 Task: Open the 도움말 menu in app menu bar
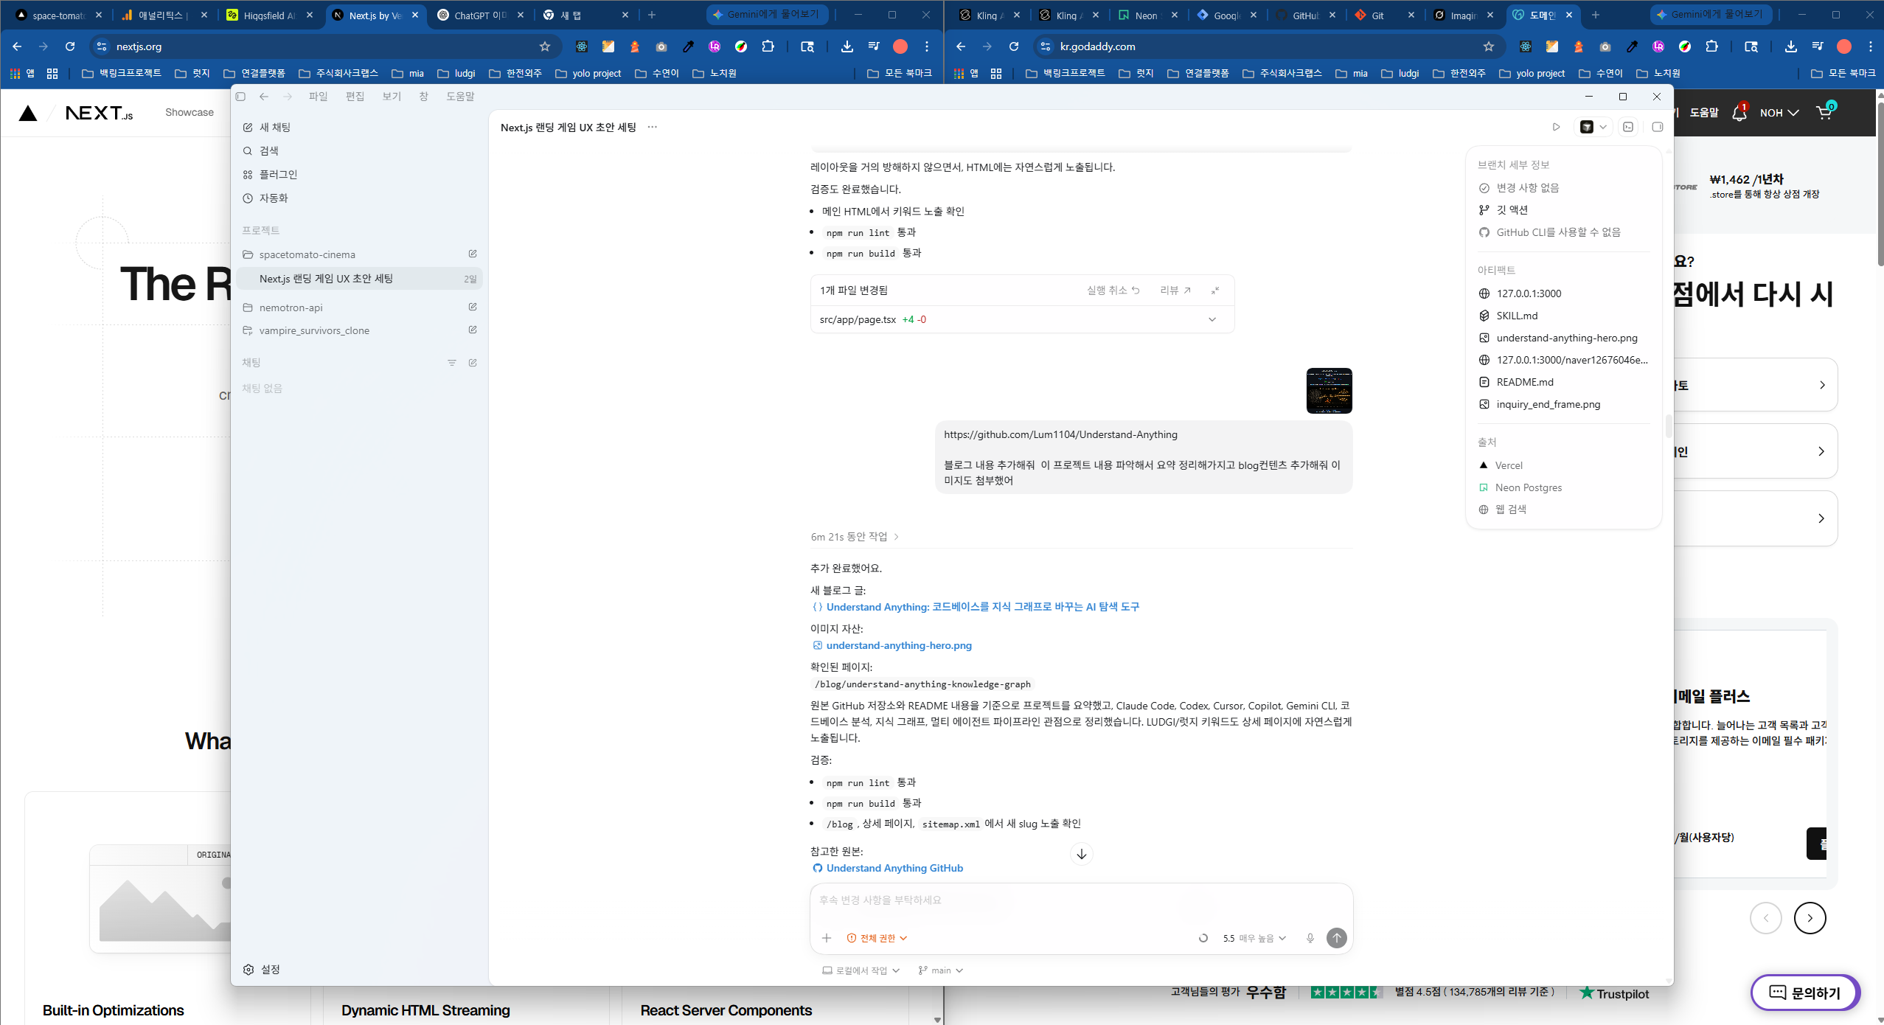(x=460, y=97)
